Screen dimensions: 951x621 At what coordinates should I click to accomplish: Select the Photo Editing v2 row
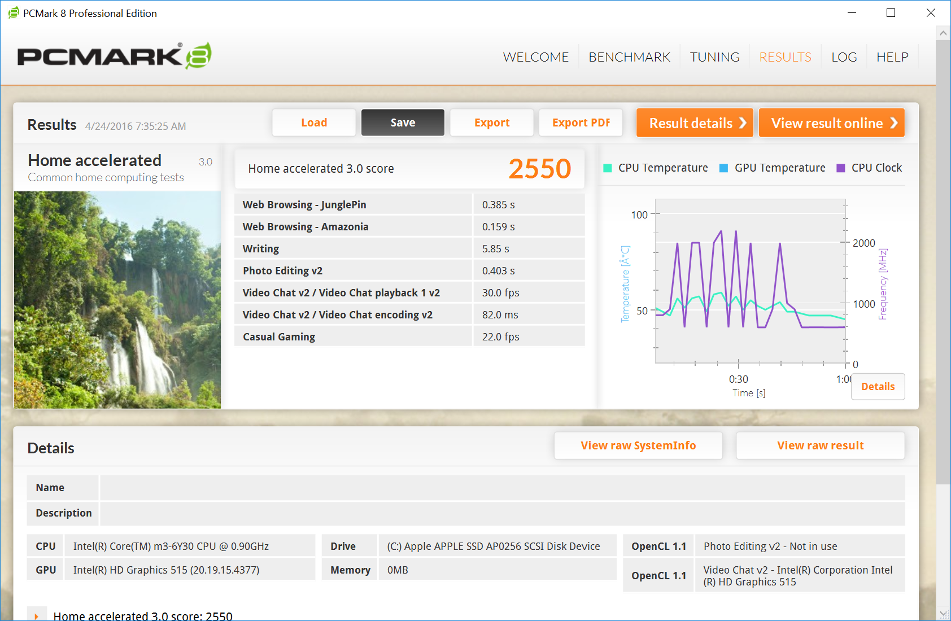click(x=409, y=270)
